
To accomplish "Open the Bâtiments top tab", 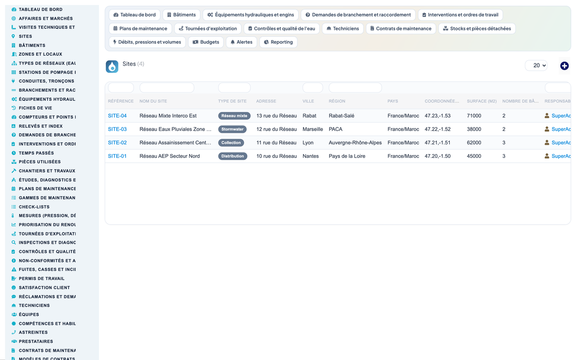I will [x=181, y=15].
